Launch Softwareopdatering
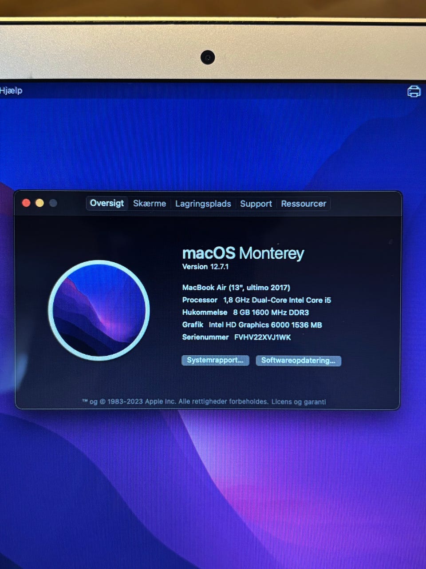The image size is (426, 569). click(298, 361)
